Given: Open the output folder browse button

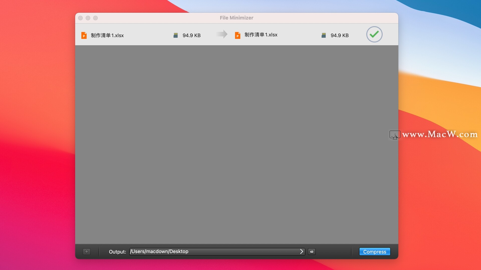Looking at the screenshot, I should coord(312,251).
